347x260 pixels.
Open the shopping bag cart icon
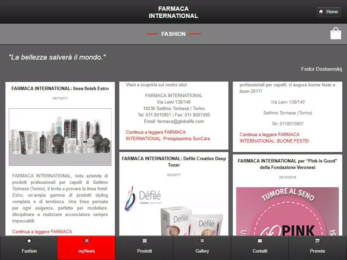click(x=335, y=33)
